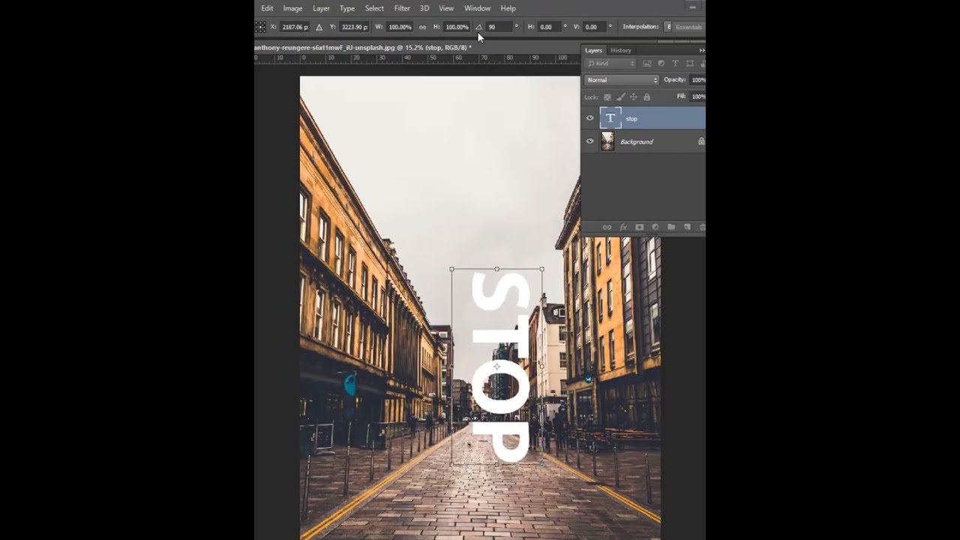
Task: Select the Background layer name
Action: point(637,142)
